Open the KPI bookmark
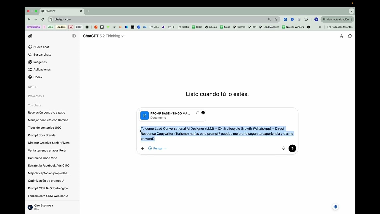This screenshot has height=214, width=380. click(252, 27)
